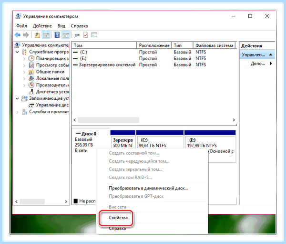Expand the Производительность tree node
286x244 pixels.
tap(24, 85)
